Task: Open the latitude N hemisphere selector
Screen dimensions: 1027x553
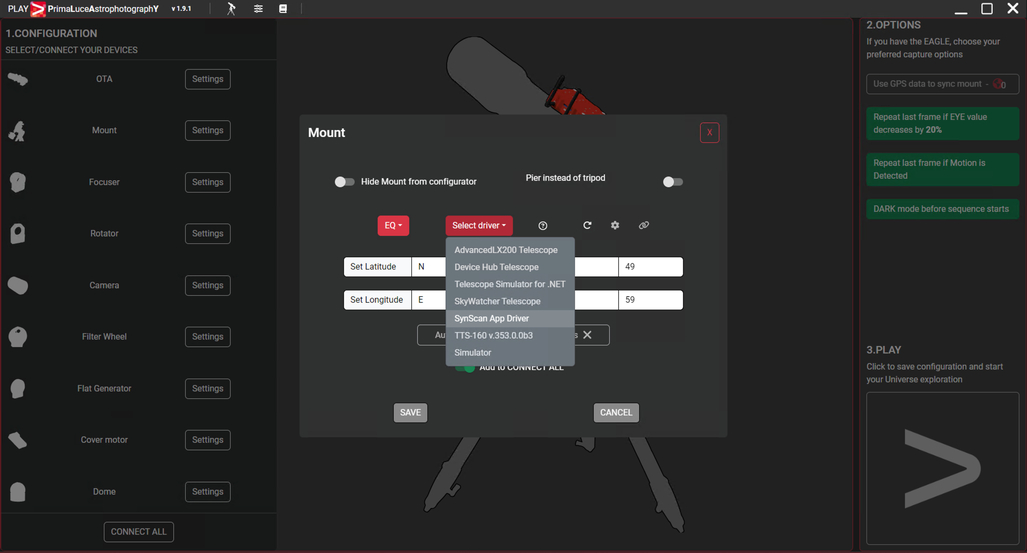Action: click(x=428, y=267)
